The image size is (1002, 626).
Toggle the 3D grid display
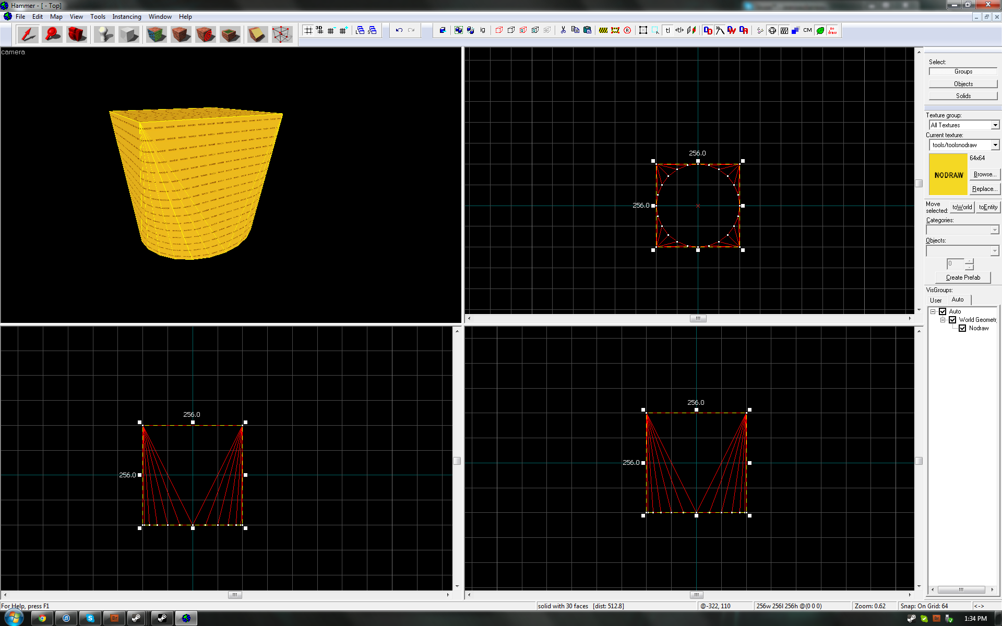point(319,30)
